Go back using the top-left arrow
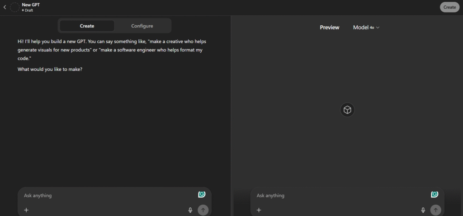 click(5, 7)
